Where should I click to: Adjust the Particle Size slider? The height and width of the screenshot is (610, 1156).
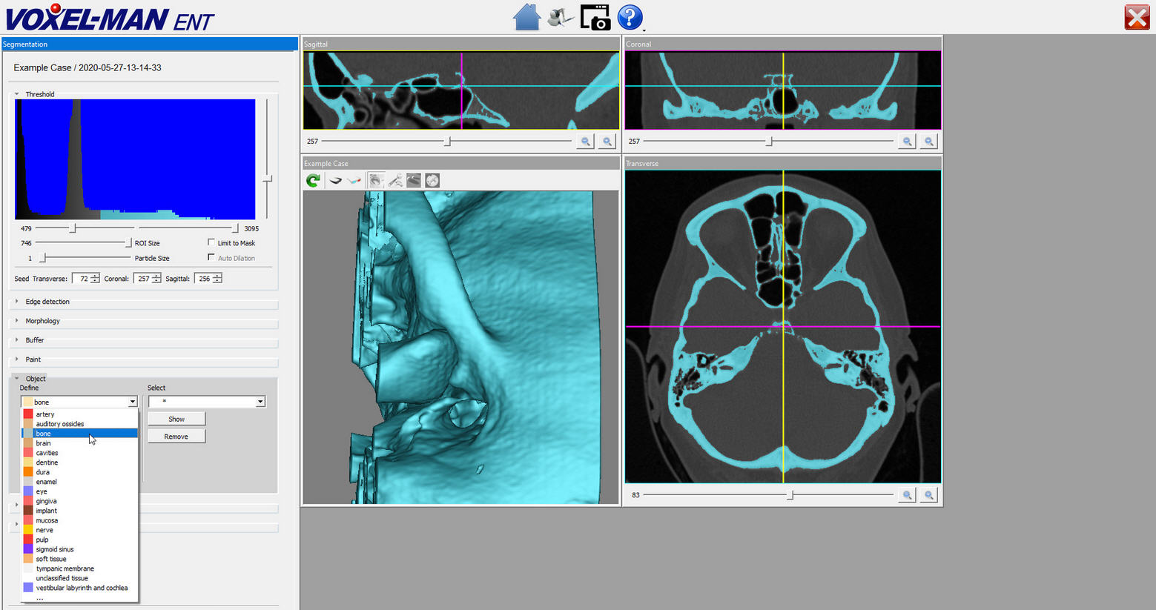click(43, 258)
